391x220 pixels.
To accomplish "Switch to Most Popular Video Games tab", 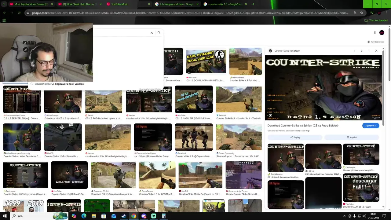I will (x=28, y=4).
